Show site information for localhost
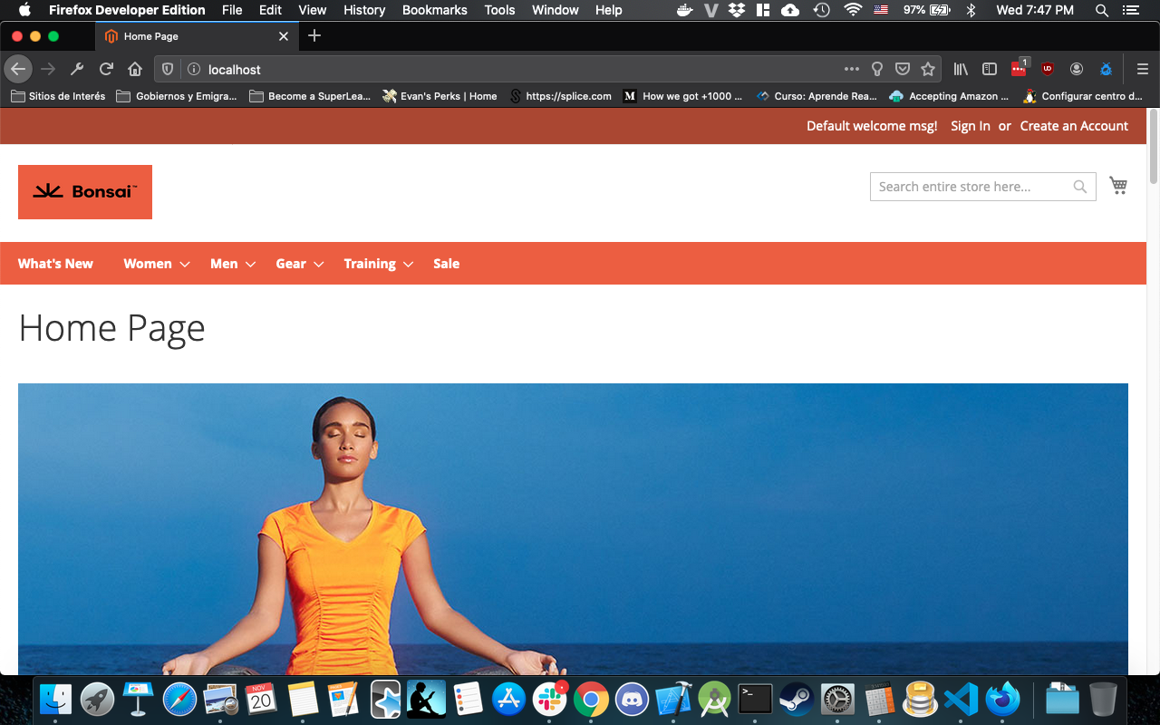The width and height of the screenshot is (1160, 725). [x=193, y=69]
